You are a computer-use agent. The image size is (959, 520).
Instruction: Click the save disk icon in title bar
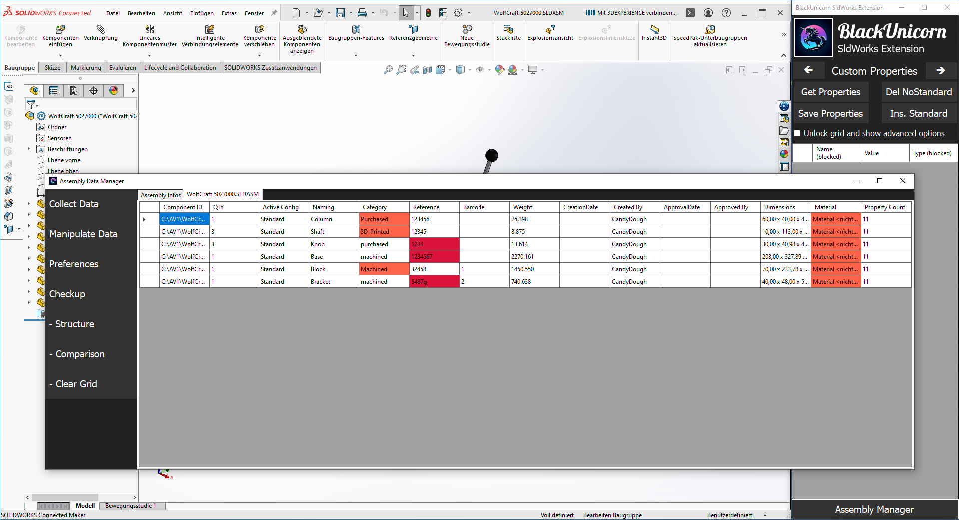(340, 13)
